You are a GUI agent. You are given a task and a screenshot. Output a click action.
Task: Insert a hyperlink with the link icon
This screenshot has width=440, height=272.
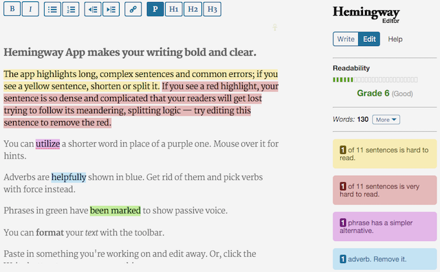tap(133, 9)
